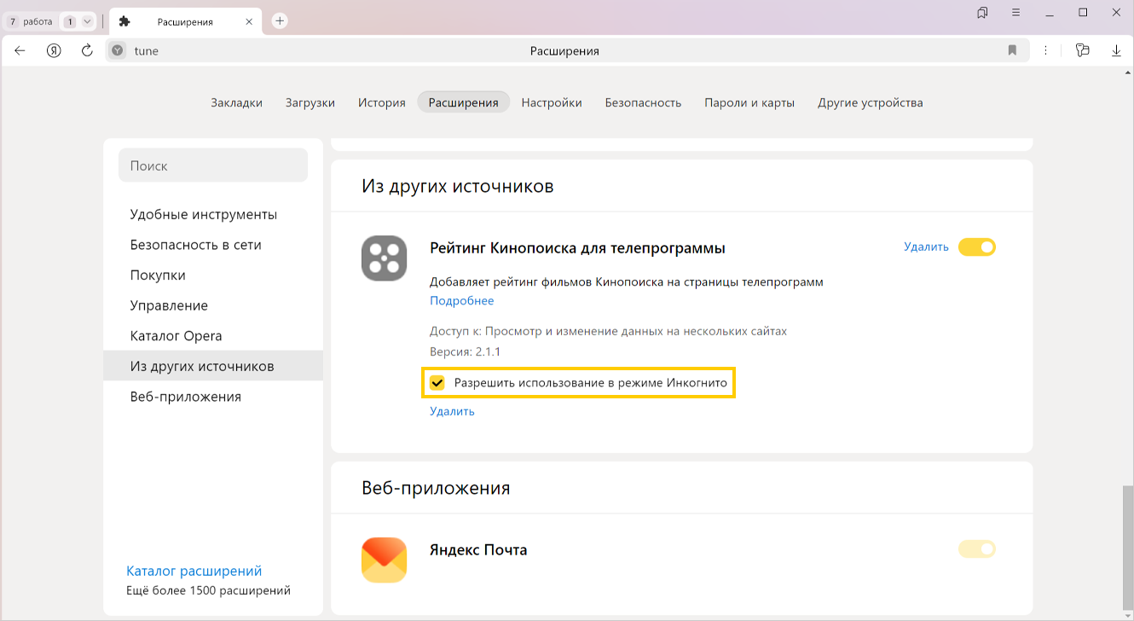Viewport: 1134px width, 621px height.
Task: Reload the page with refresh icon
Action: coord(87,50)
